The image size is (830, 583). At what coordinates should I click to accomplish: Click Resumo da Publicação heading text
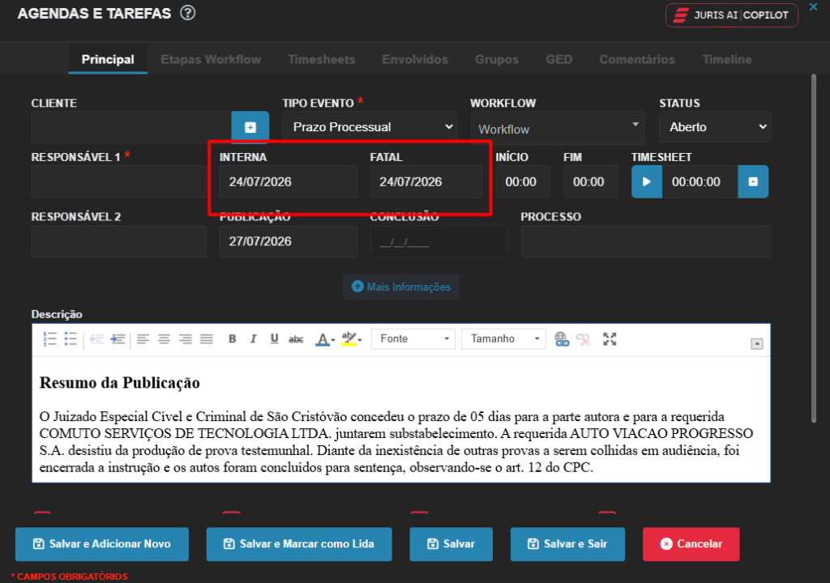click(120, 382)
